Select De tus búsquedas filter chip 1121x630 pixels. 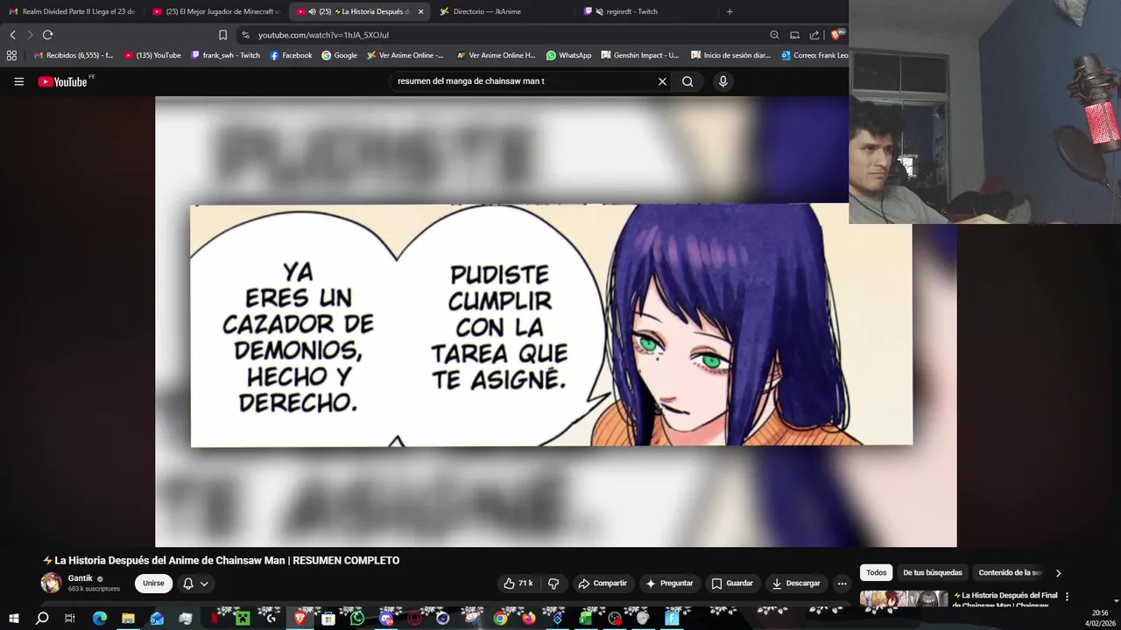coord(932,573)
